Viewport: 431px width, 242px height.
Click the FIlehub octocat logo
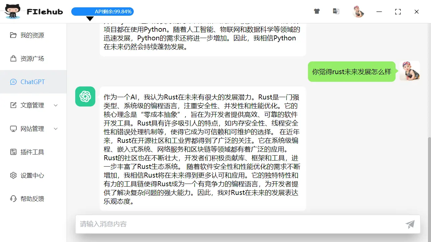pos(12,12)
